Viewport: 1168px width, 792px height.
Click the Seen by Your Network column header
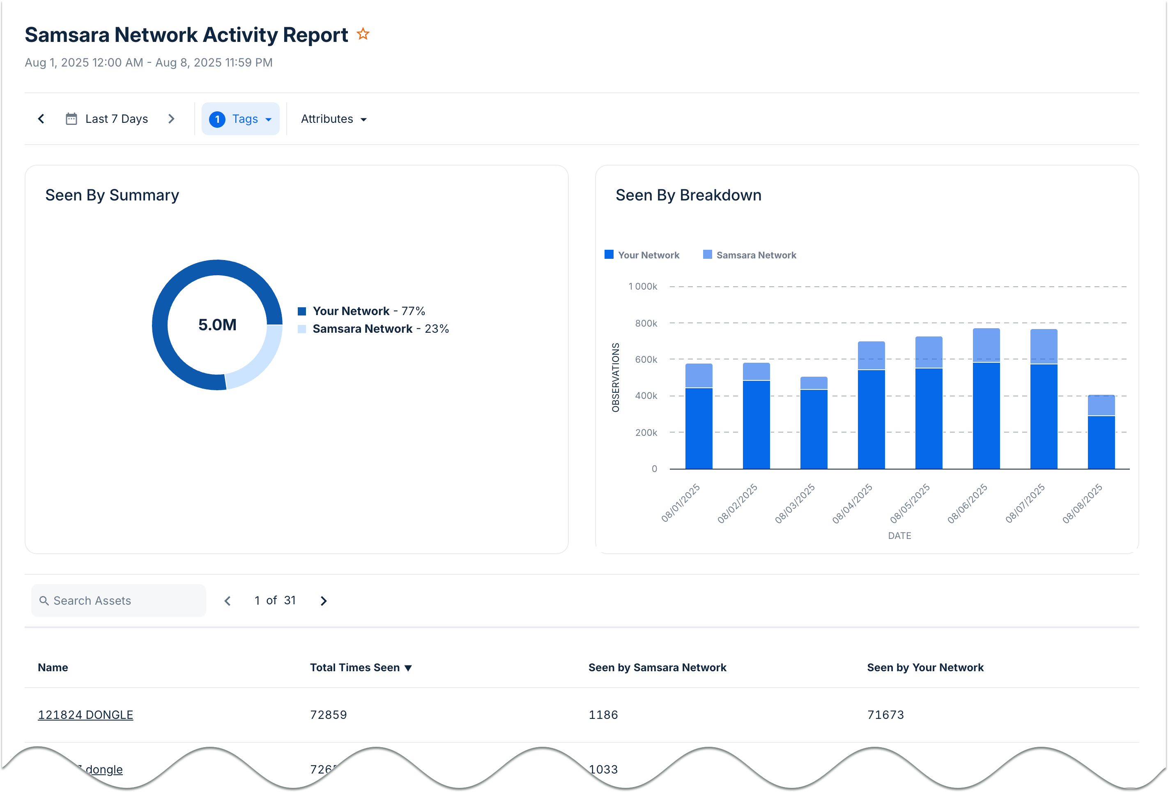pyautogui.click(x=925, y=667)
